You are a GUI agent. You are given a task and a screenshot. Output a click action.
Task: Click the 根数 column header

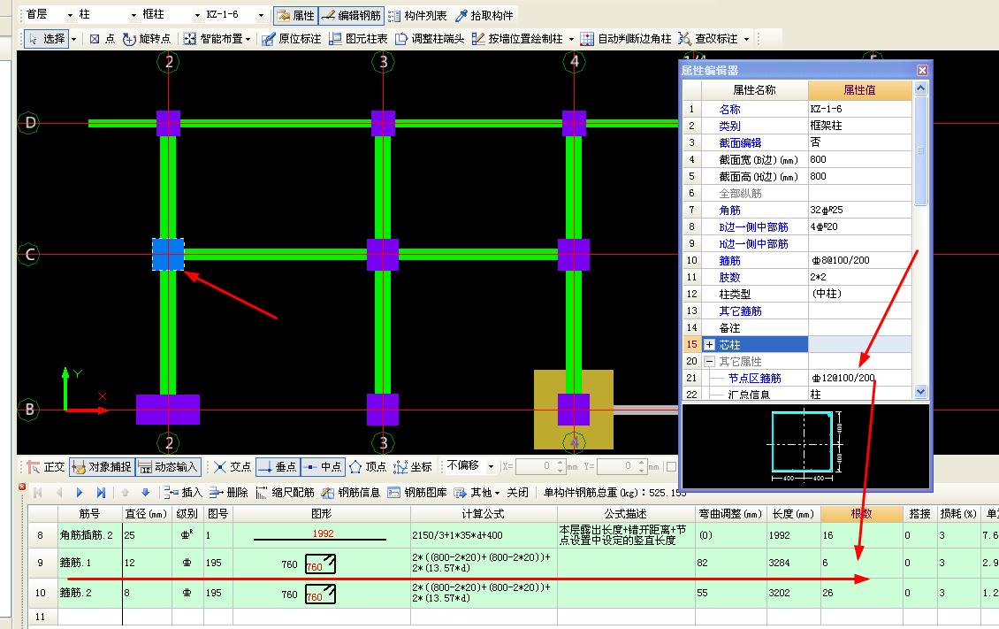(x=861, y=514)
